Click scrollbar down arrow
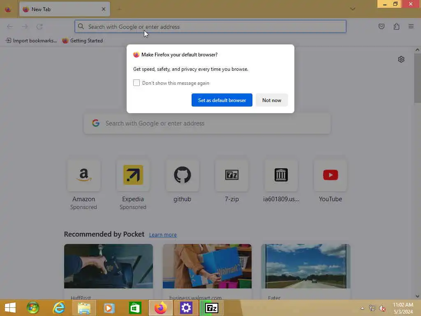 tap(417, 296)
